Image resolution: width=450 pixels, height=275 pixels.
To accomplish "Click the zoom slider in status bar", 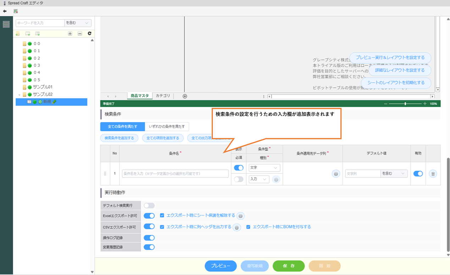I will [405, 104].
